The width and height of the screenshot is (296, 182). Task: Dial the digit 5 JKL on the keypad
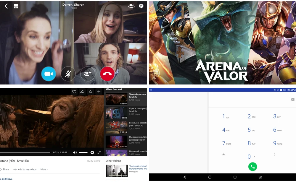(251, 130)
